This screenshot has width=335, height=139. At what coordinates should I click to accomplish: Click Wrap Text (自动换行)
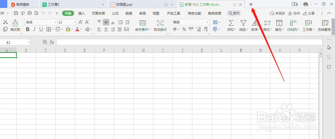(x=160, y=26)
